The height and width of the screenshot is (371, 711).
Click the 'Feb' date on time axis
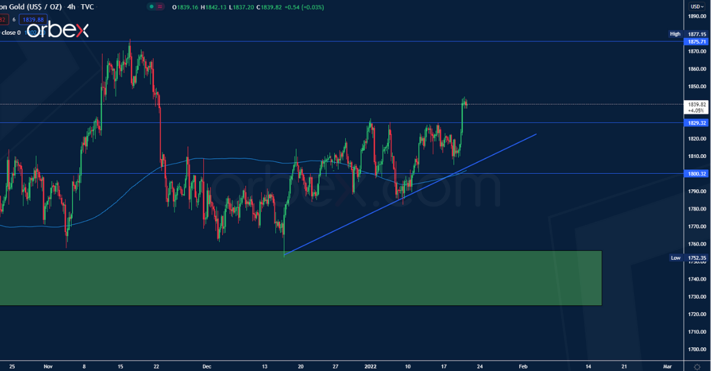[523, 366]
